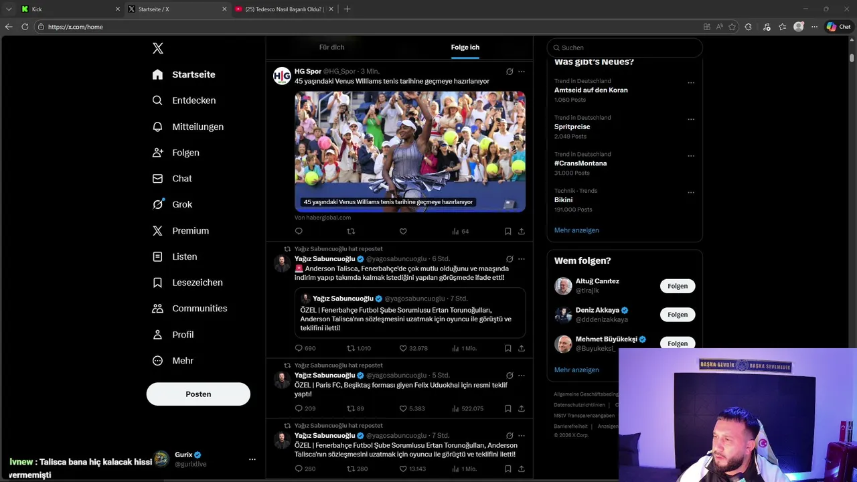Image resolution: width=857 pixels, height=482 pixels.
Task: Share the 6 Std. Talisca post
Action: coord(522,349)
